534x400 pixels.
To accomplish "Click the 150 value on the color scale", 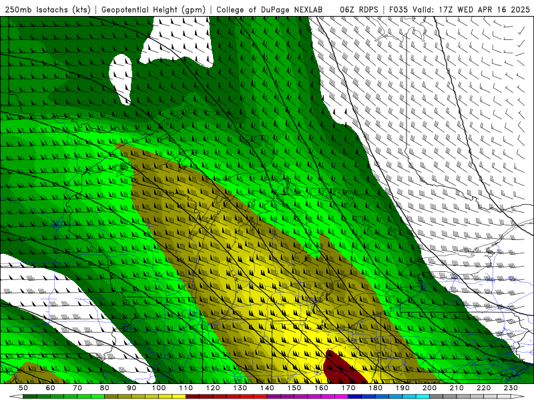I will [294, 388].
